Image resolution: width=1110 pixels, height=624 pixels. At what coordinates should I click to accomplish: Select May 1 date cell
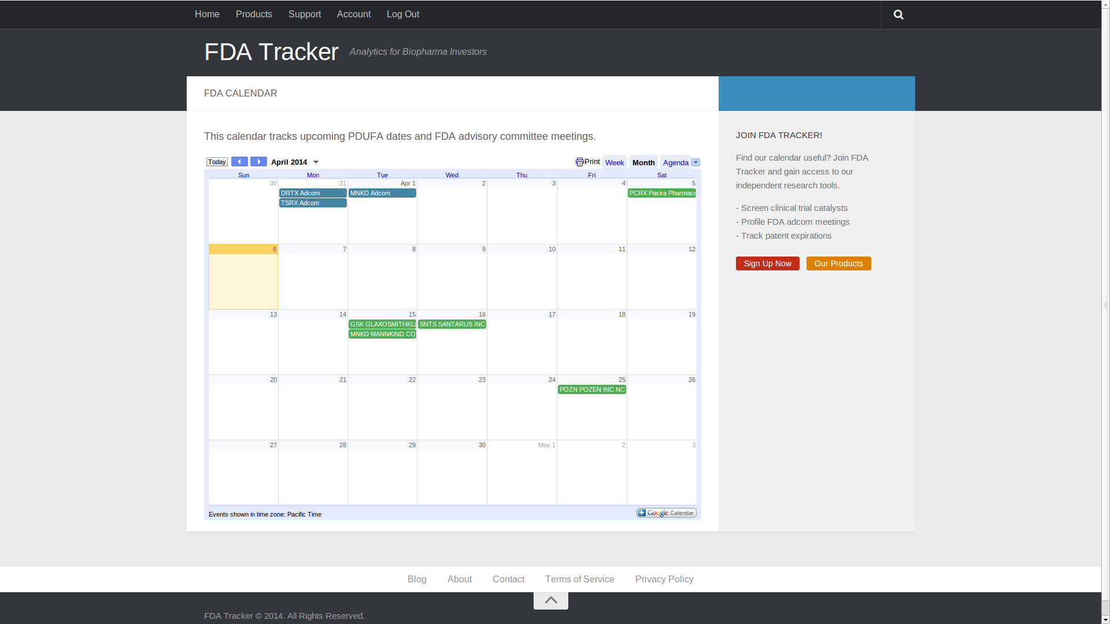pyautogui.click(x=546, y=445)
